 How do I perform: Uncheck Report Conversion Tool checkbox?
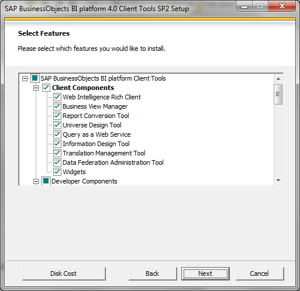tap(57, 116)
